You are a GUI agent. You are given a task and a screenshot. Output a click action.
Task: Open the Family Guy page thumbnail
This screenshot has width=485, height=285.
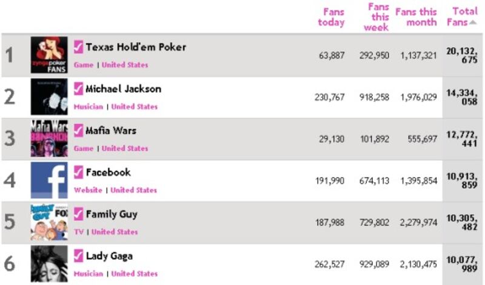click(x=49, y=222)
